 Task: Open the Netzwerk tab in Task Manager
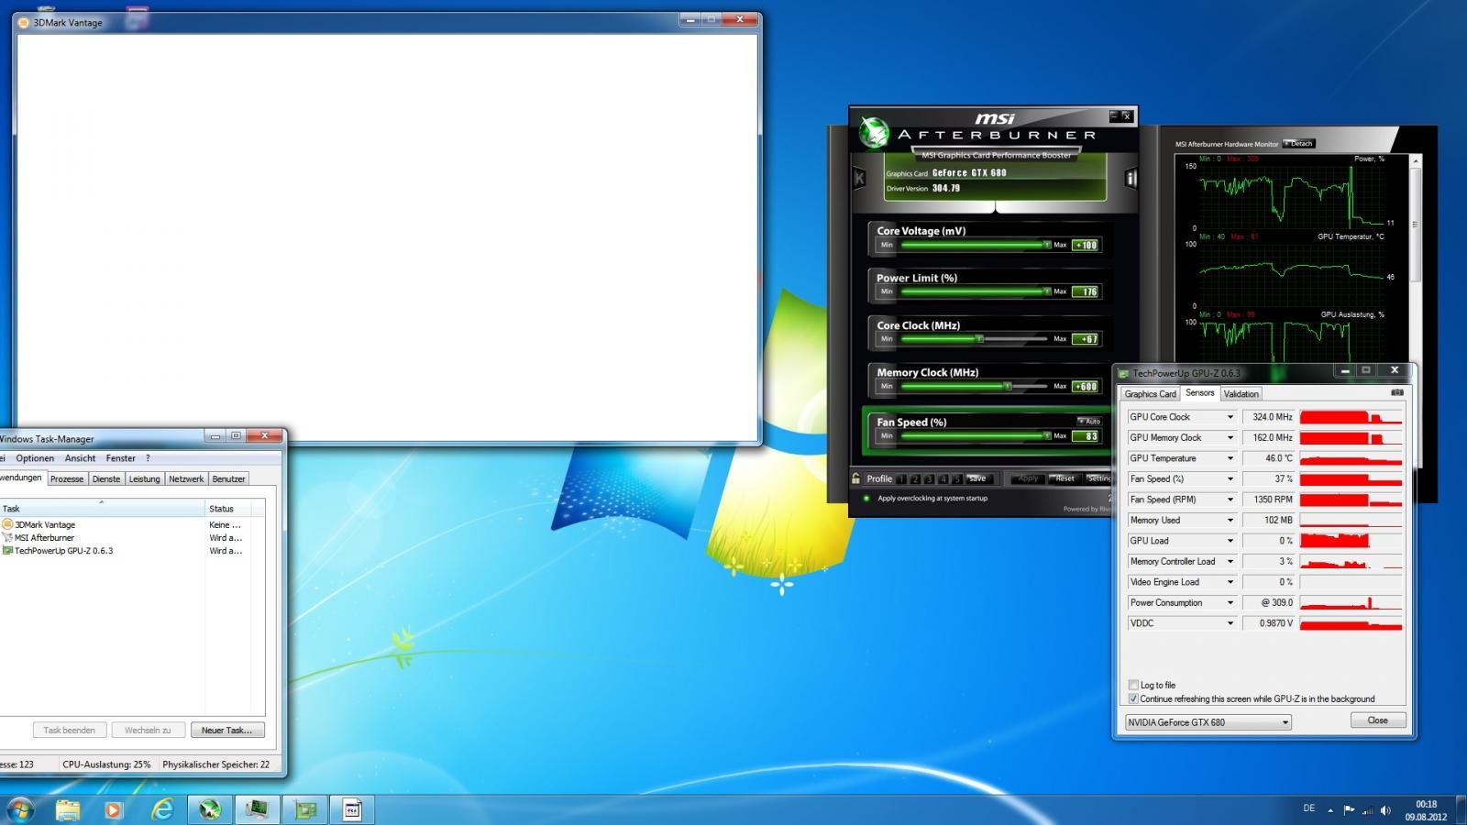click(x=186, y=478)
